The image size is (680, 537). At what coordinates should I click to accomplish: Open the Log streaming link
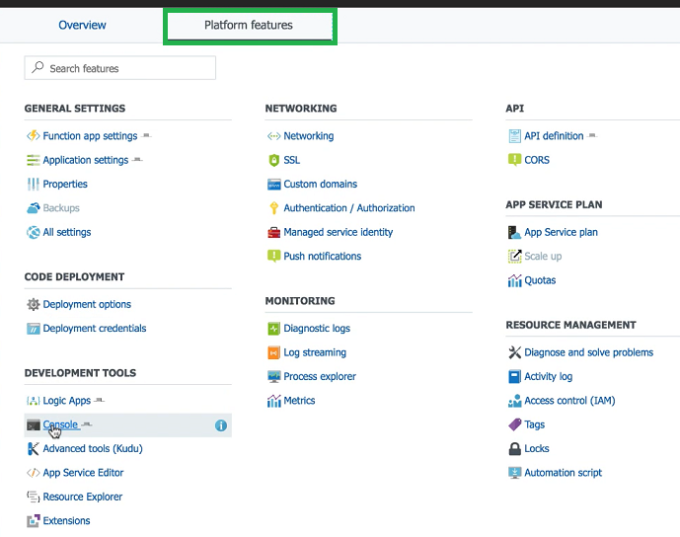point(314,352)
